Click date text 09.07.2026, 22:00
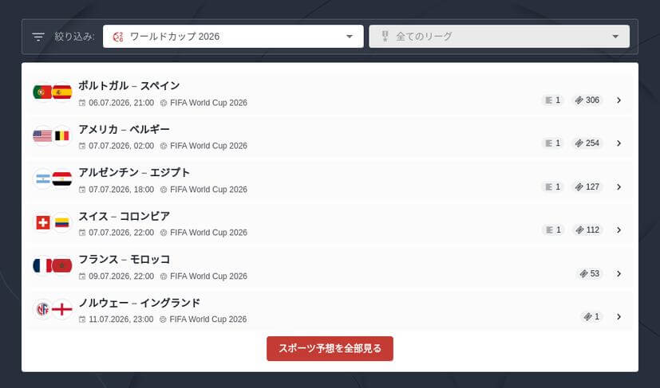 (x=121, y=276)
